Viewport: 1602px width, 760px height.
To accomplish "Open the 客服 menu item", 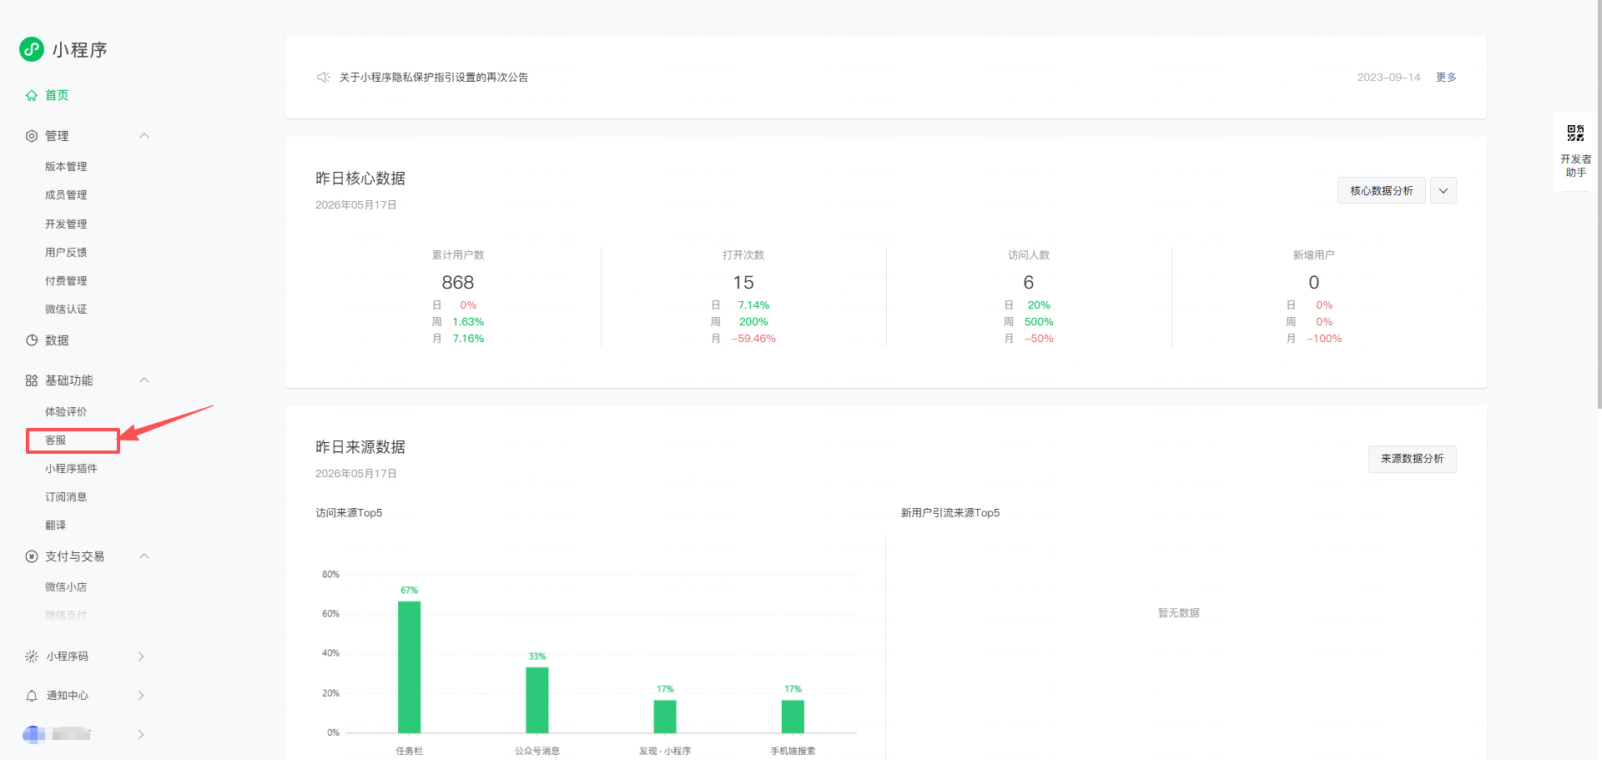I will [x=56, y=440].
